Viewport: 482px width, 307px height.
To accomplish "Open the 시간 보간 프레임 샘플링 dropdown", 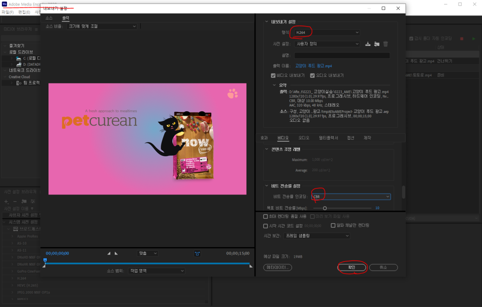I will coord(317,236).
